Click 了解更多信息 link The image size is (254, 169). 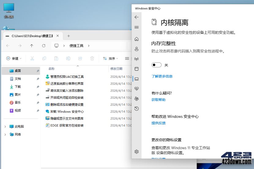click(x=162, y=76)
